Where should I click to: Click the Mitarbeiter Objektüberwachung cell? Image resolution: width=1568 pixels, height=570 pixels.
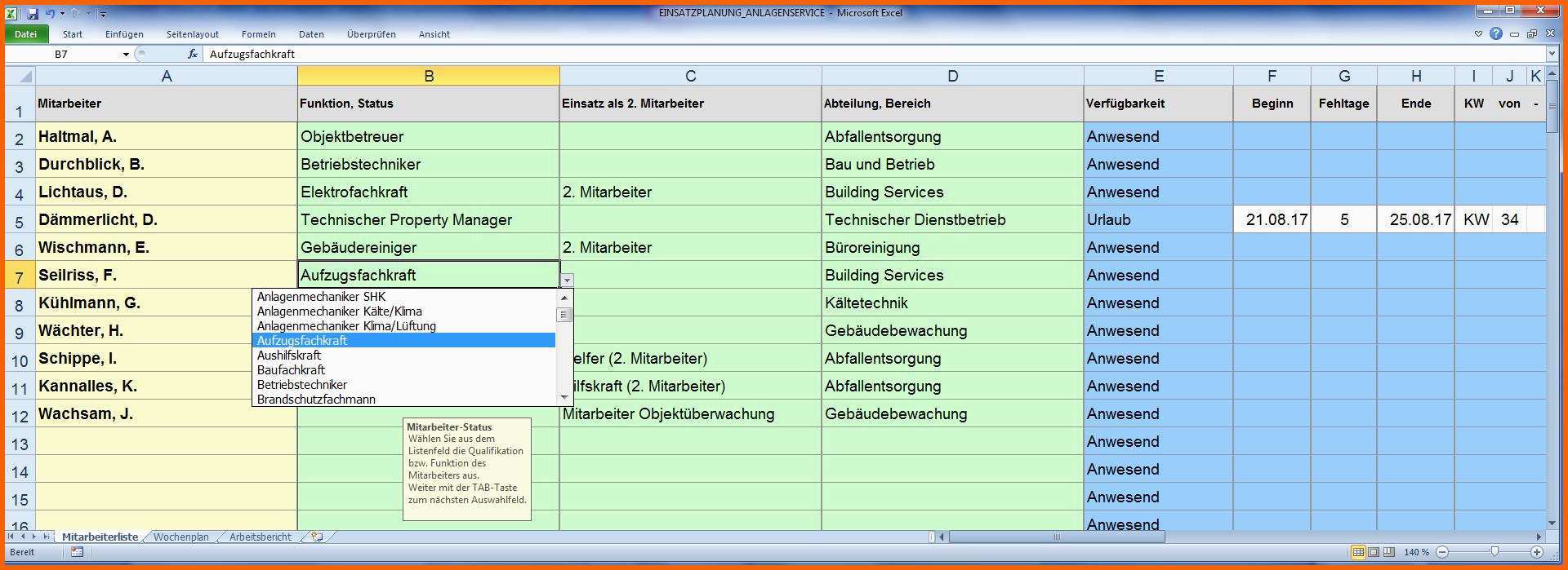point(690,413)
